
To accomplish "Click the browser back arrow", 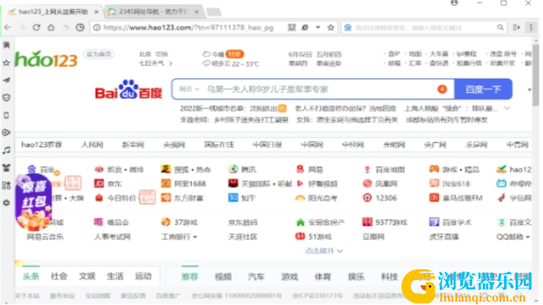I will (8, 27).
